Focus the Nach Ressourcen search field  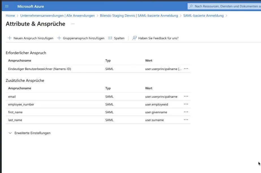click(224, 6)
